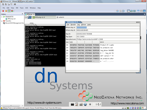
Task: Click the sidebar horizontal scrollbar
Action: tap(12, 105)
